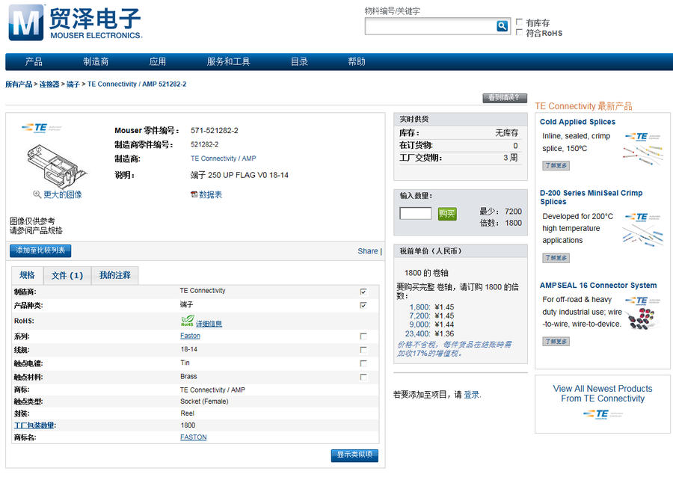Screen dimensions: 673x477
Task: Click 了解更多 under D-200 MiniSeal Splices
Action: click(556, 258)
